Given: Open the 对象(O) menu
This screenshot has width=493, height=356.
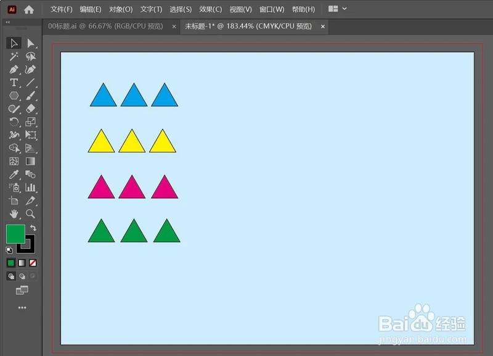Looking at the screenshot, I should tap(121, 9).
